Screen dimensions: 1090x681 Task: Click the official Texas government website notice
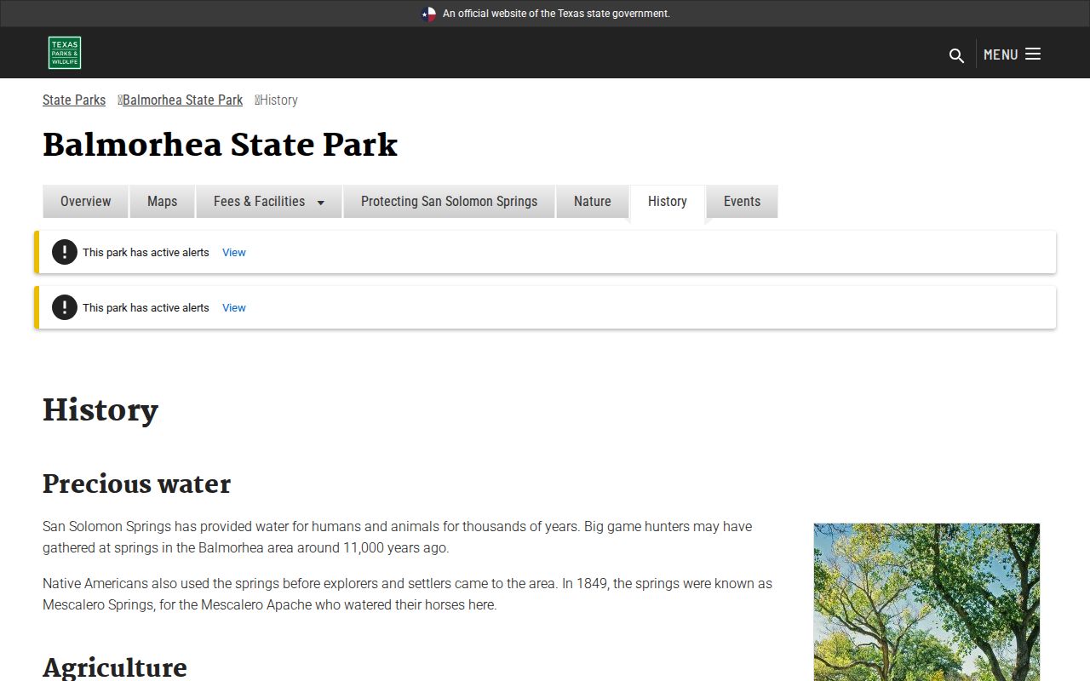pos(556,14)
